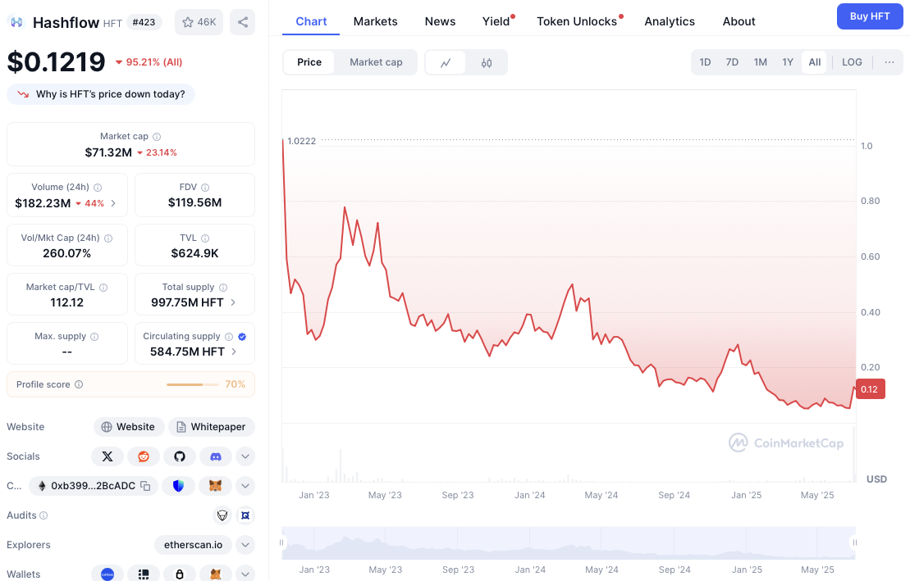Click Market cap/TVL info icon
910x581 pixels.
click(x=103, y=288)
